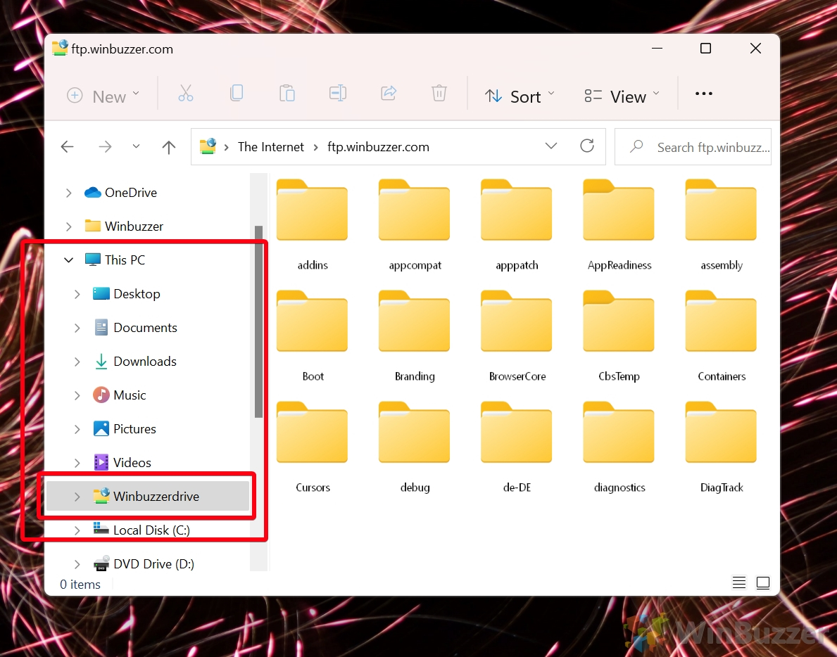Delete using the trash toolbar icon
The width and height of the screenshot is (837, 657).
pyautogui.click(x=439, y=93)
